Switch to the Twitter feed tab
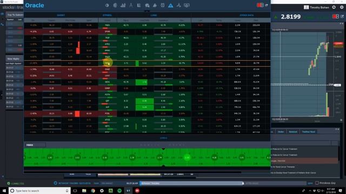 pyautogui.click(x=308, y=131)
